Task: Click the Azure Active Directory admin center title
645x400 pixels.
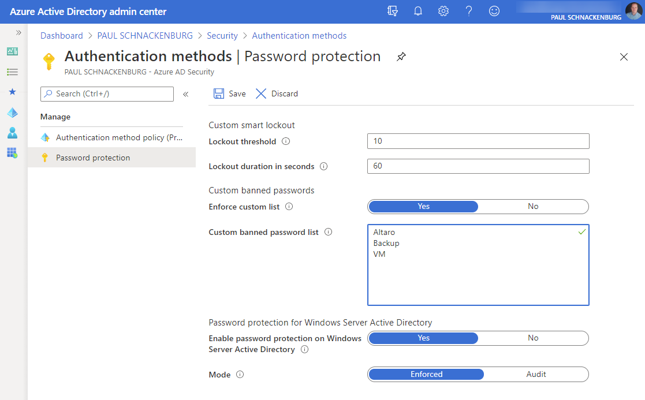Action: (88, 12)
